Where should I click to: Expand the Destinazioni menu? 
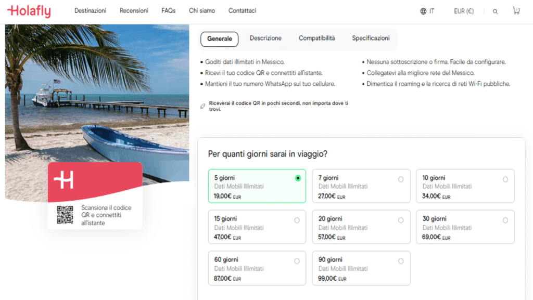tap(90, 10)
